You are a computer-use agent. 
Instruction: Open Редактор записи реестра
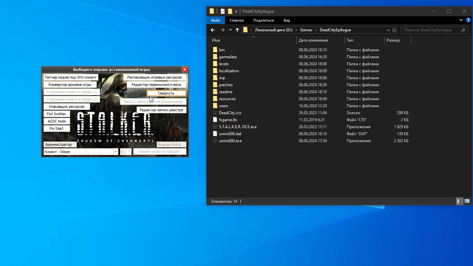click(x=161, y=110)
